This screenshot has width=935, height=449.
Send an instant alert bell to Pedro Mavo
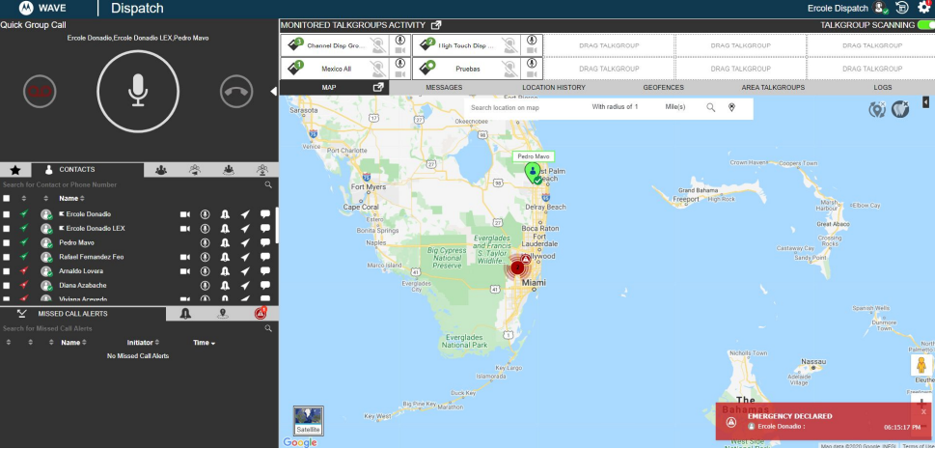[x=225, y=242]
